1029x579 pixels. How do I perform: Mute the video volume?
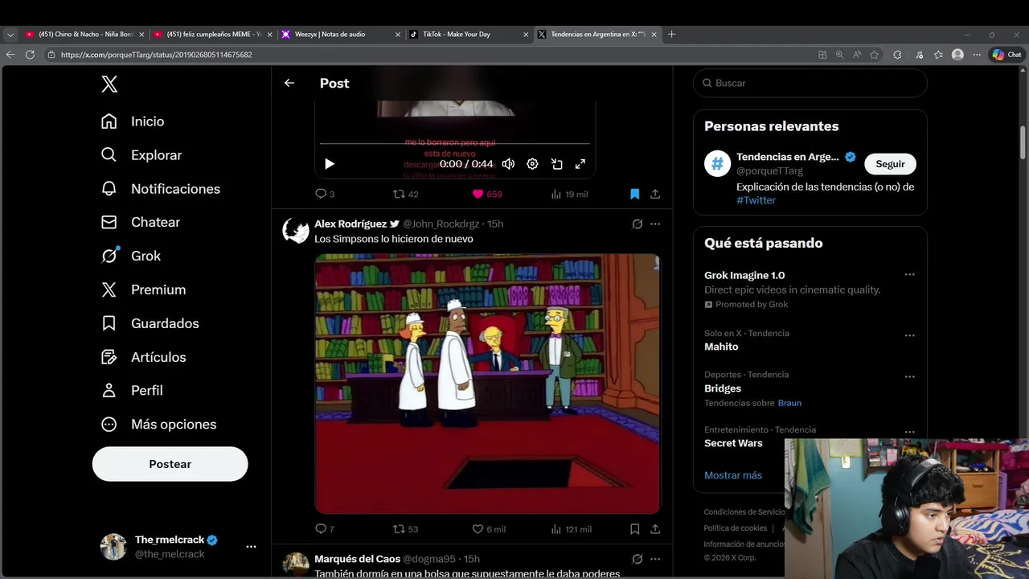(x=508, y=164)
